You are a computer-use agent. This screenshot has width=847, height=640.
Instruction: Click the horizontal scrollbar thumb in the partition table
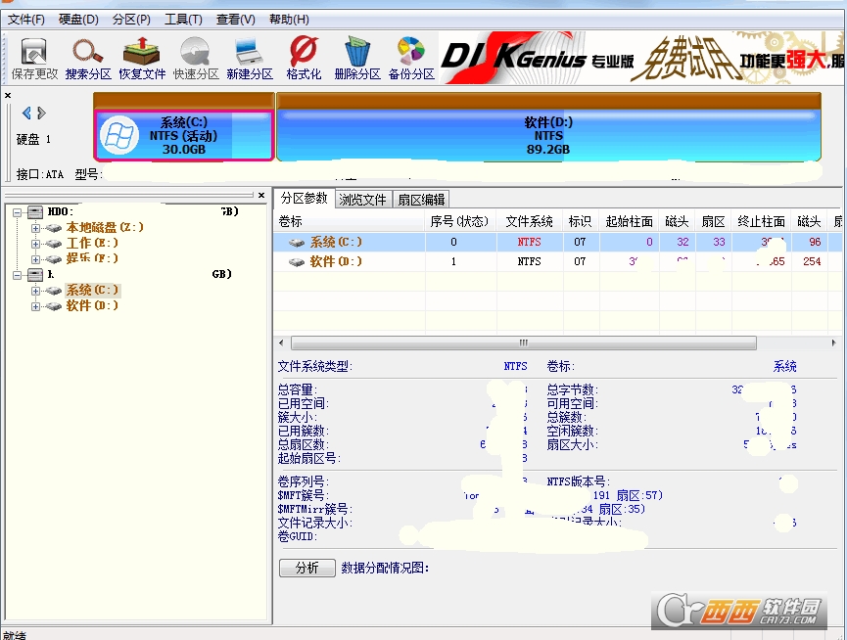[524, 343]
